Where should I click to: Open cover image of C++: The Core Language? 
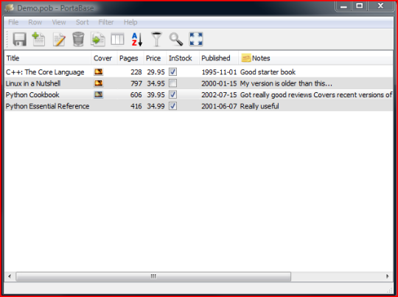pos(99,71)
